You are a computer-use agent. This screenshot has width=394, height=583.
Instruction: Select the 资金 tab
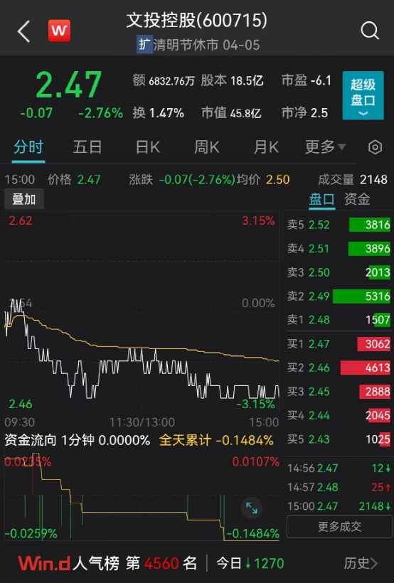tap(357, 200)
